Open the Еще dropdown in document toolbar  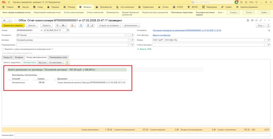point(261,25)
